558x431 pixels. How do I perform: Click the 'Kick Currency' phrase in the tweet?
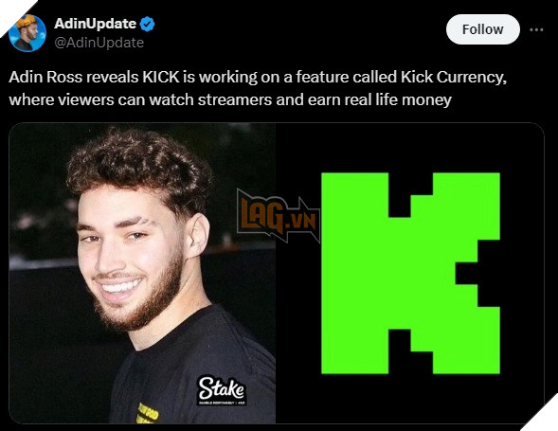pos(454,78)
